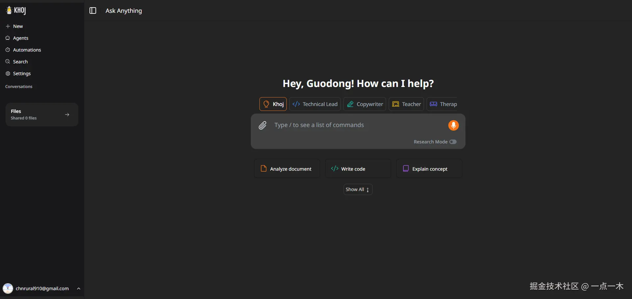
Task: Click the Analyze document suggestion
Action: [287, 169]
